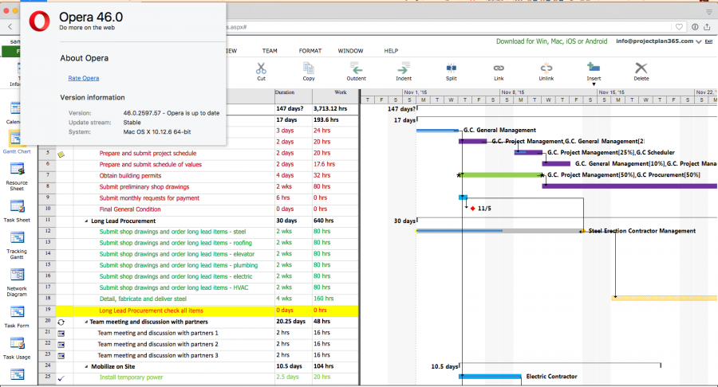Switch to the Task Sheet view
The image size is (718, 387).
(17, 211)
